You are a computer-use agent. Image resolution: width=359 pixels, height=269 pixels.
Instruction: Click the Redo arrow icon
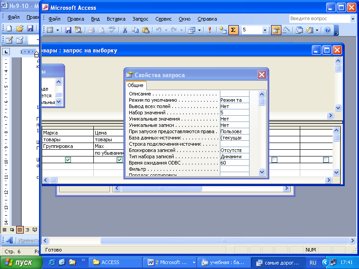coord(174,30)
